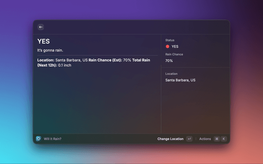Click the "It's gonna rain." text
The height and width of the screenshot is (164, 263).
pos(50,50)
